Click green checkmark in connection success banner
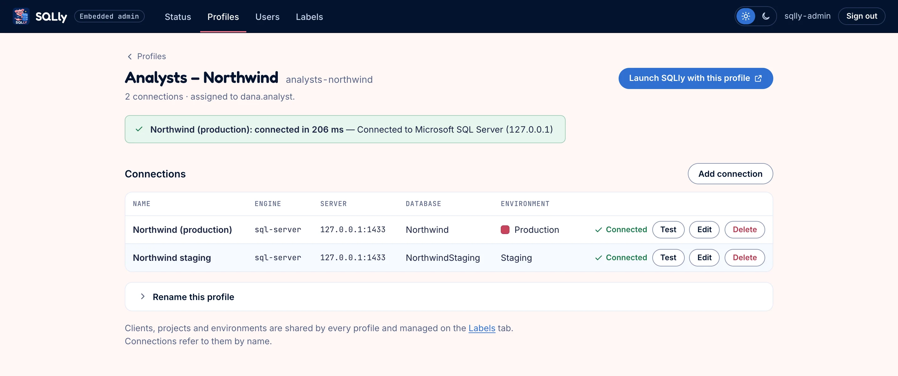 (x=139, y=129)
